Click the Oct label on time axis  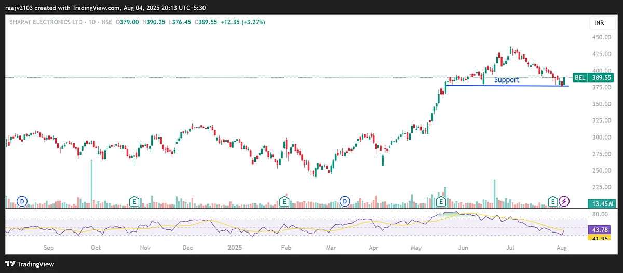point(96,248)
